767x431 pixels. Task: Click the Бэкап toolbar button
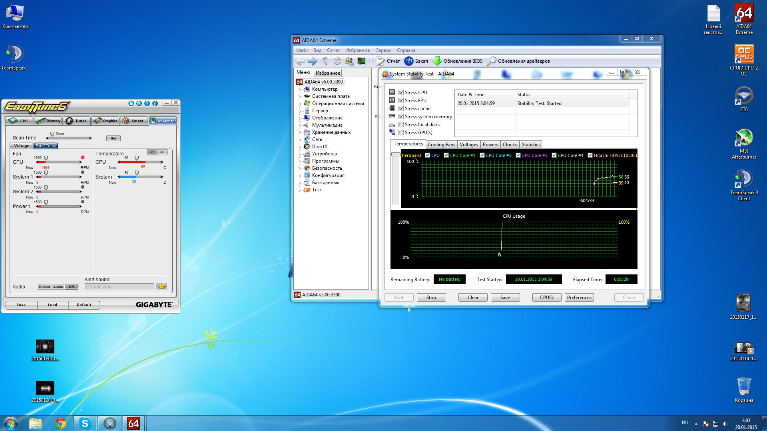pos(416,61)
